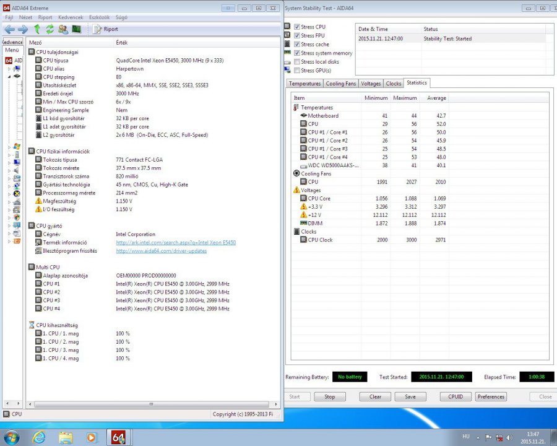
Task: Go back with the blue left arrow
Action: [9, 29]
